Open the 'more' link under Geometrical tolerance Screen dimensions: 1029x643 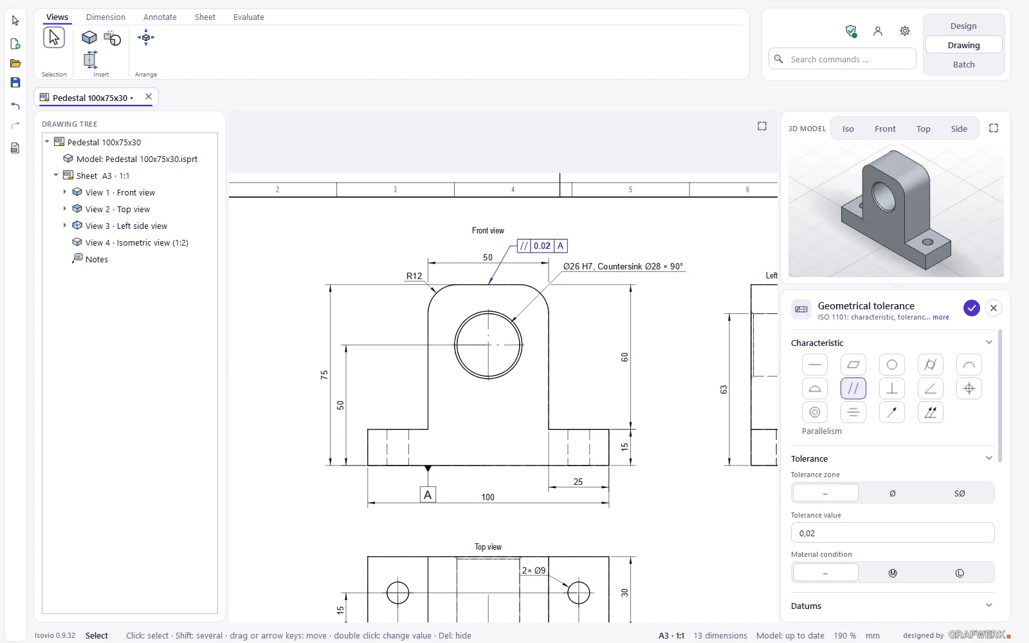pos(941,318)
